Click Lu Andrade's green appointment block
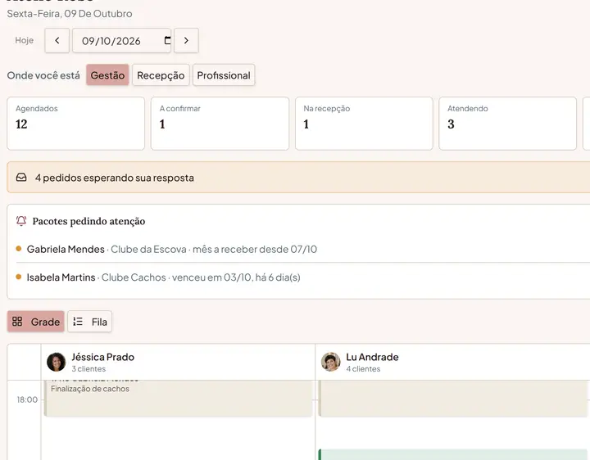The width and height of the screenshot is (590, 460). tap(453, 454)
